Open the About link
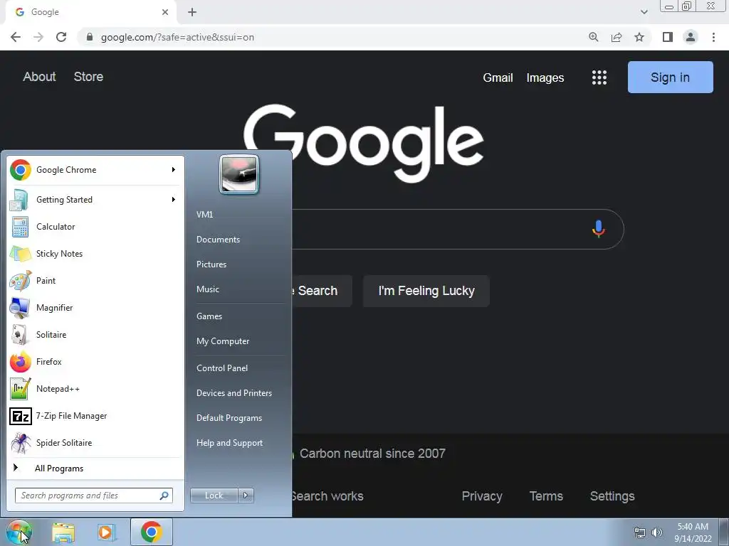Screen dimensions: 729x546 click(40, 77)
